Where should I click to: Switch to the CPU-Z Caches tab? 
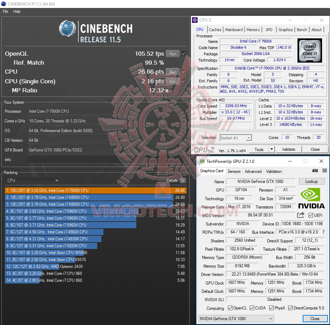click(x=215, y=30)
